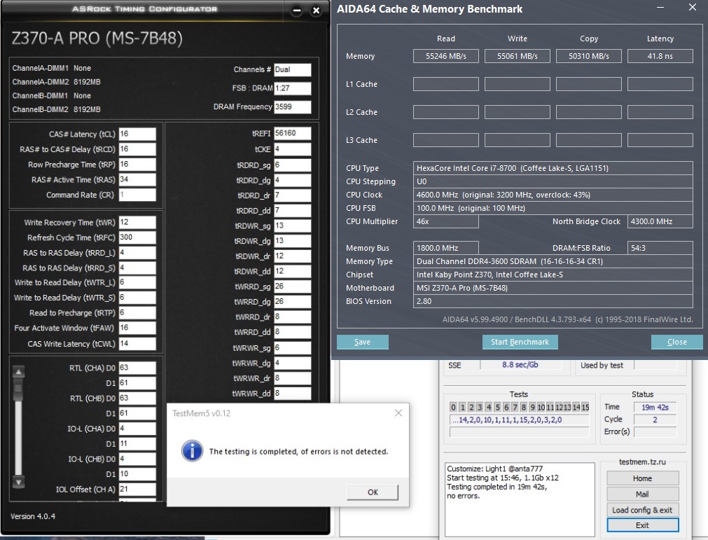Select the CAS# Latency (tCL) field

(137, 134)
